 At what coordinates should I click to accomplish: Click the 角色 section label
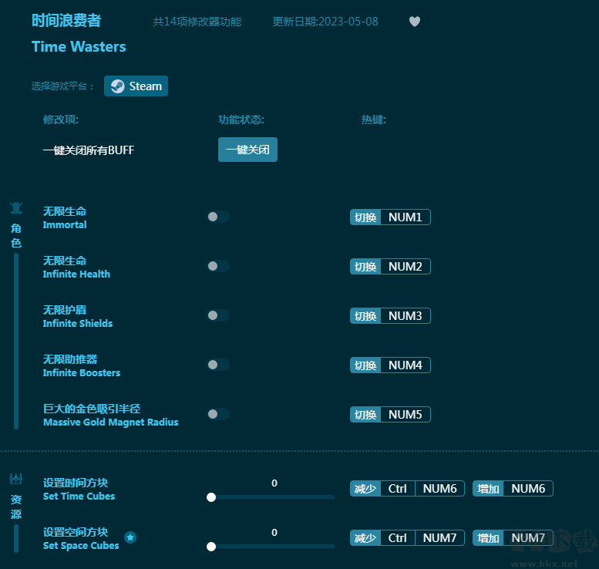(x=16, y=235)
